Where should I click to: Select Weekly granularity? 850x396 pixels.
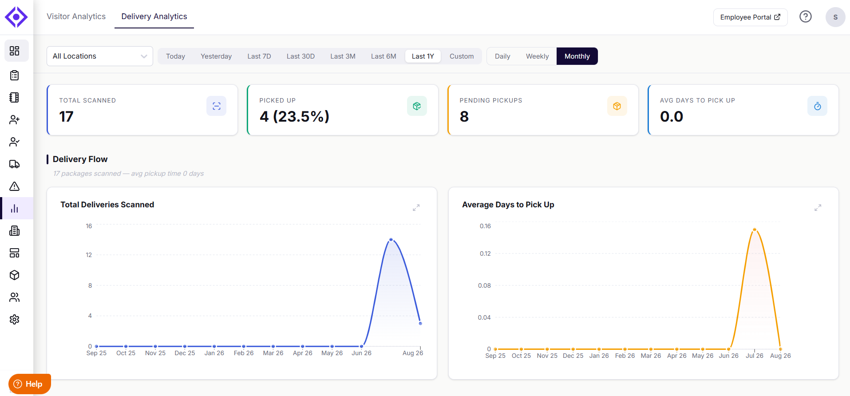(537, 56)
